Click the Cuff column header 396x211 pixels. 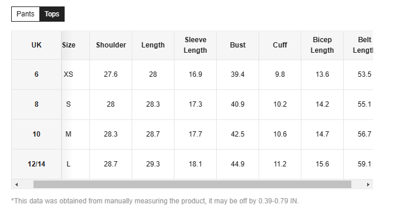pyautogui.click(x=280, y=45)
